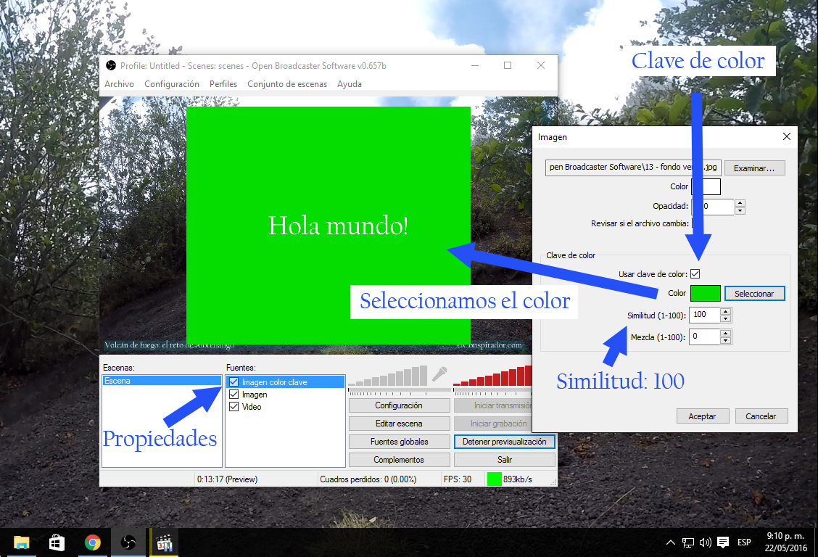Click the network status tray icon
Image resolution: width=818 pixels, height=557 pixels.
(688, 542)
